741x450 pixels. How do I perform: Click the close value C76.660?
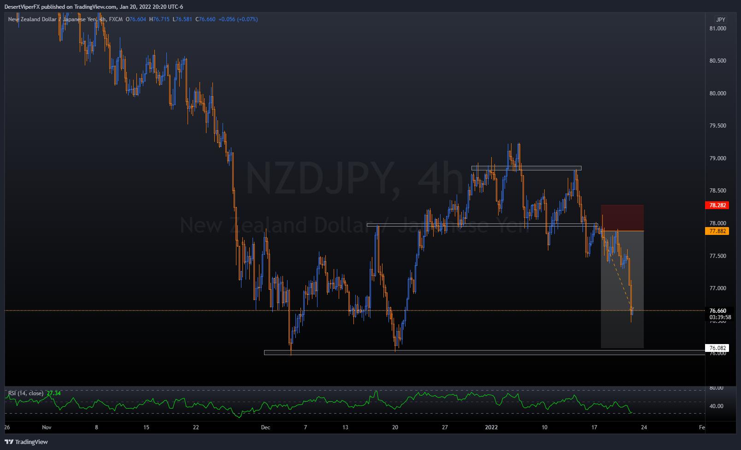[x=206, y=19]
